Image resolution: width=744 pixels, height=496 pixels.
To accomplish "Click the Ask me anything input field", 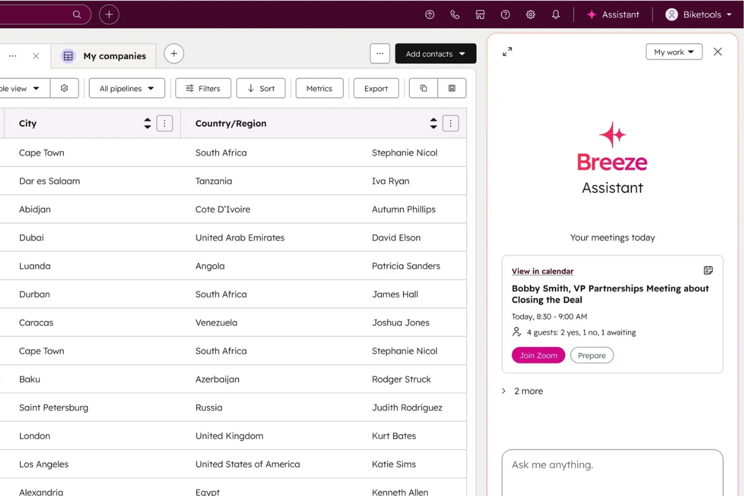I will (x=612, y=464).
